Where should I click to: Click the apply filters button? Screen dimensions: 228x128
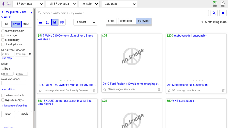coord(25,114)
